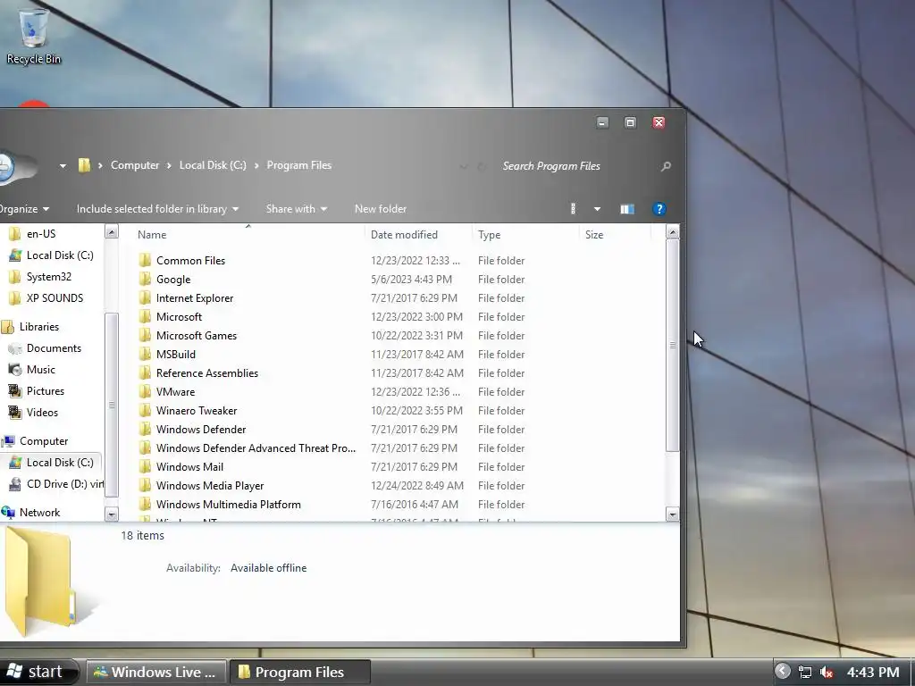The image size is (915, 686).
Task: Select the VMware folder icon
Action: 146,391
